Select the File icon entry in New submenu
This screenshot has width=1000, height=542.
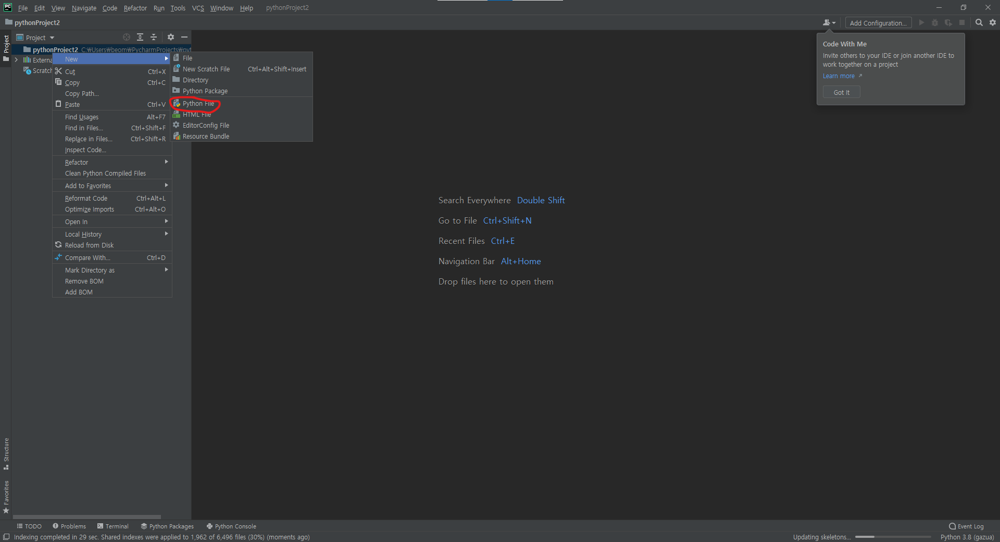(242, 58)
